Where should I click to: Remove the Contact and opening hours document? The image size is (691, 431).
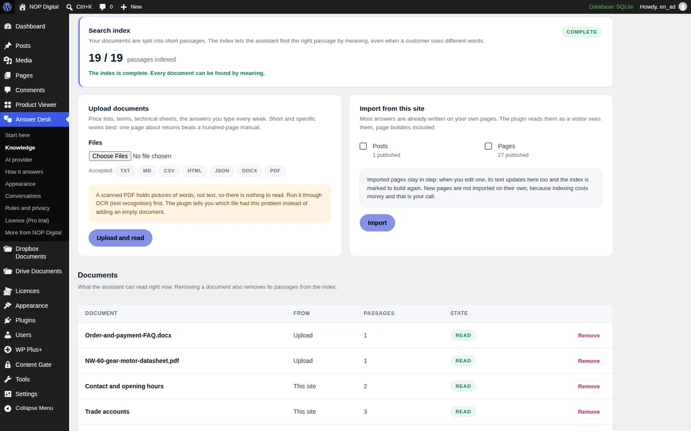[x=588, y=386]
